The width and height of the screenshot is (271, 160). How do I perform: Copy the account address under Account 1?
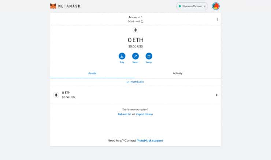point(135,22)
